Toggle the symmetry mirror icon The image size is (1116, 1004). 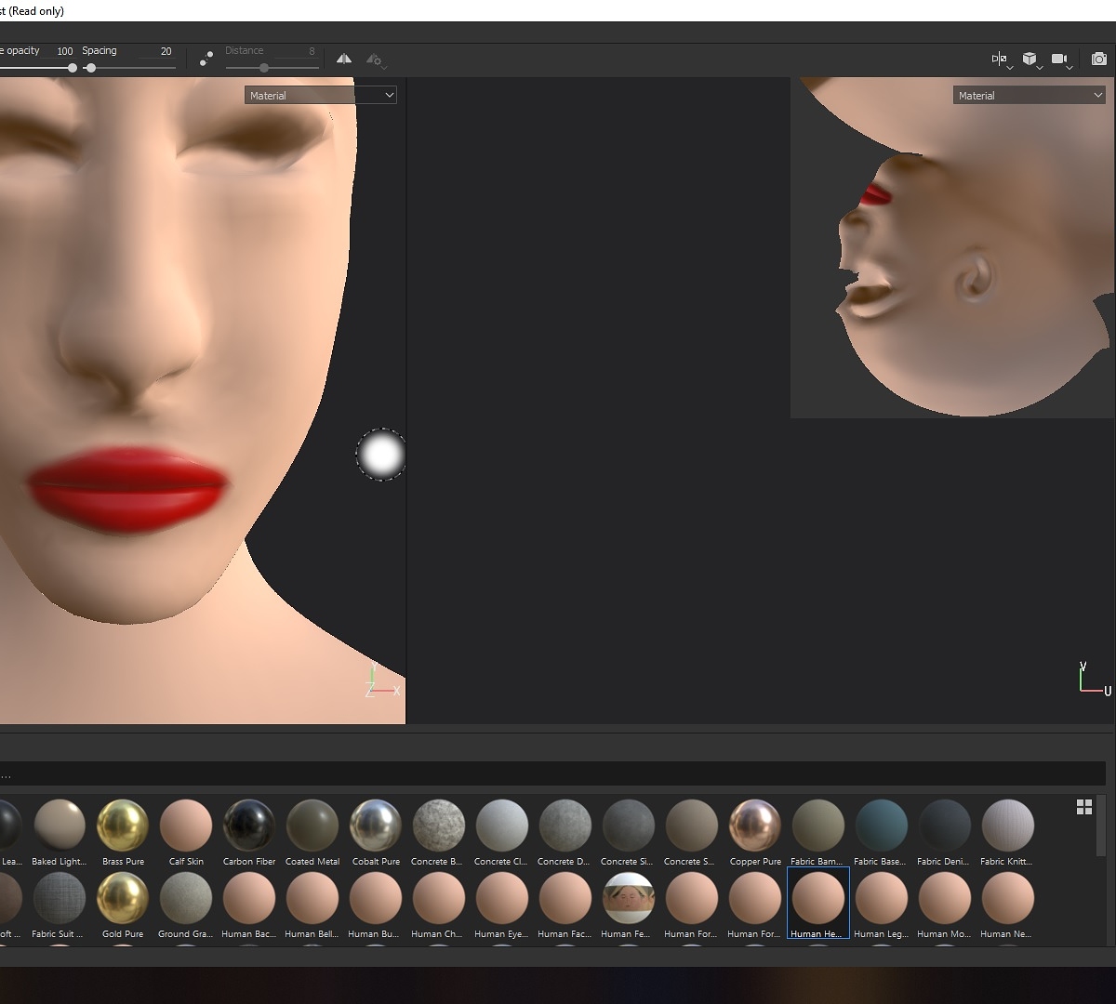pyautogui.click(x=344, y=59)
